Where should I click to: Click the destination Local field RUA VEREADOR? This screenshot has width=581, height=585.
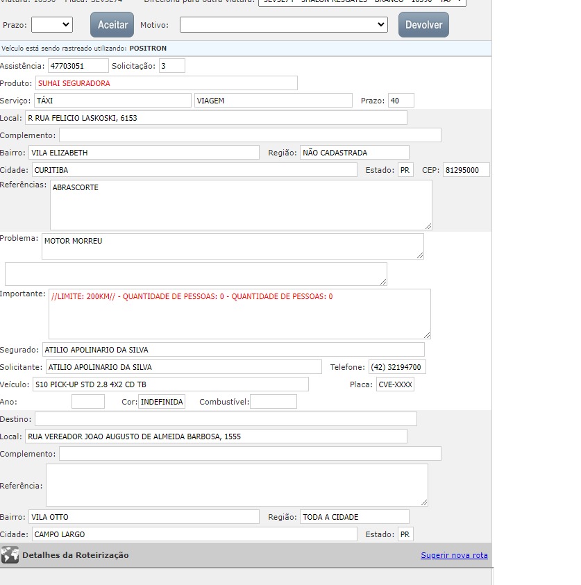tap(216, 436)
